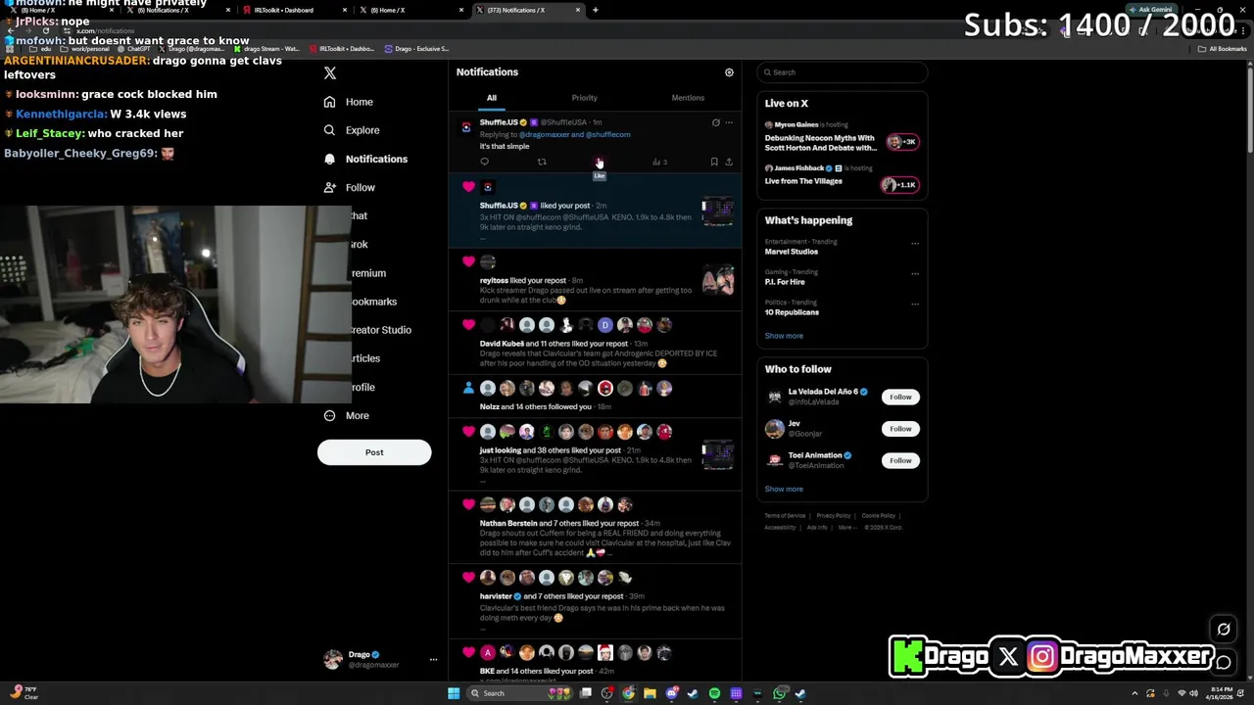Open Grok icon on the Shuffle.US reply
1254x705 pixels.
click(715, 123)
